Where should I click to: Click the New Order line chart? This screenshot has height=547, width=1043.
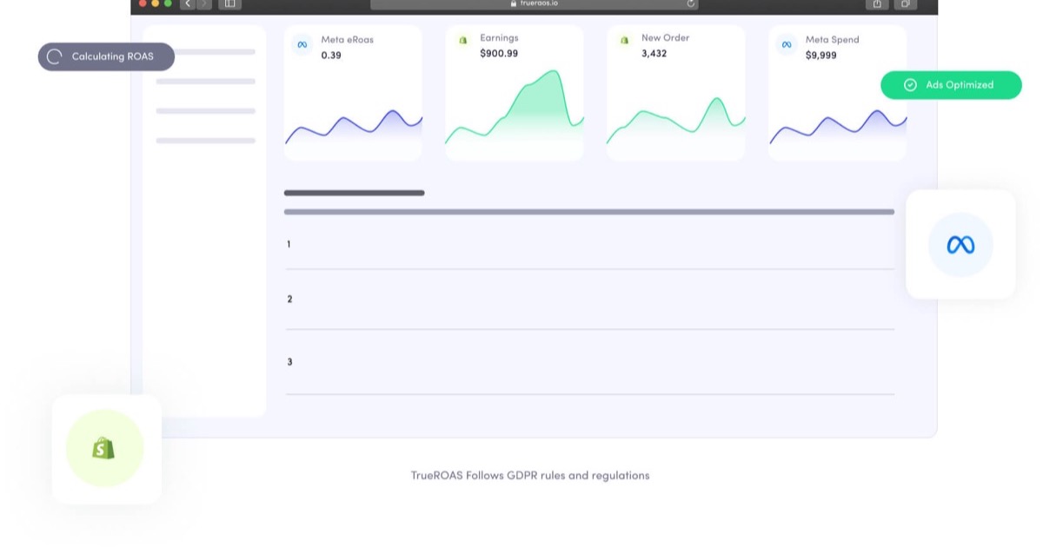pyautogui.click(x=676, y=120)
